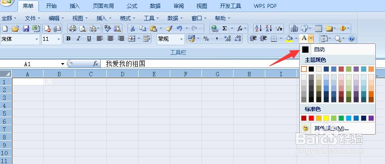Align text right

click(x=121, y=39)
